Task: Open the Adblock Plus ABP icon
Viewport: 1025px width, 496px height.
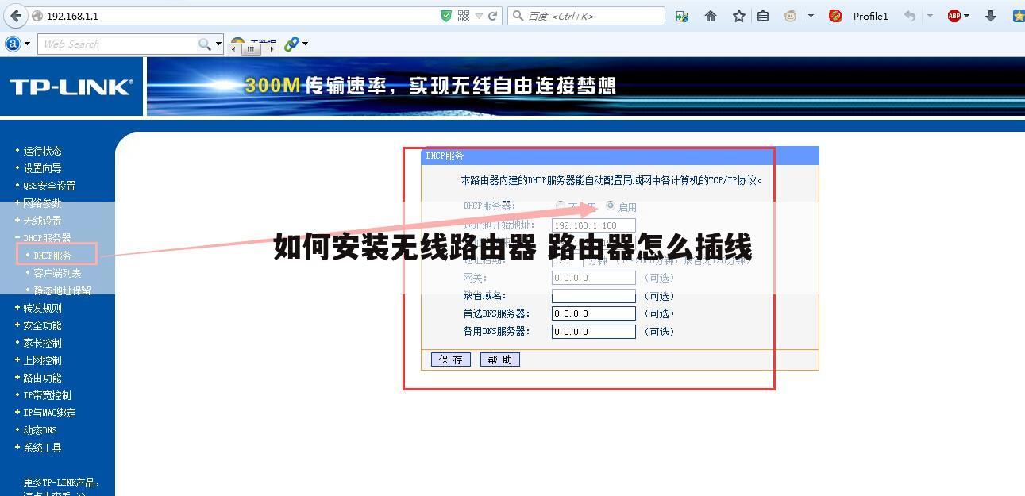Action: [954, 16]
